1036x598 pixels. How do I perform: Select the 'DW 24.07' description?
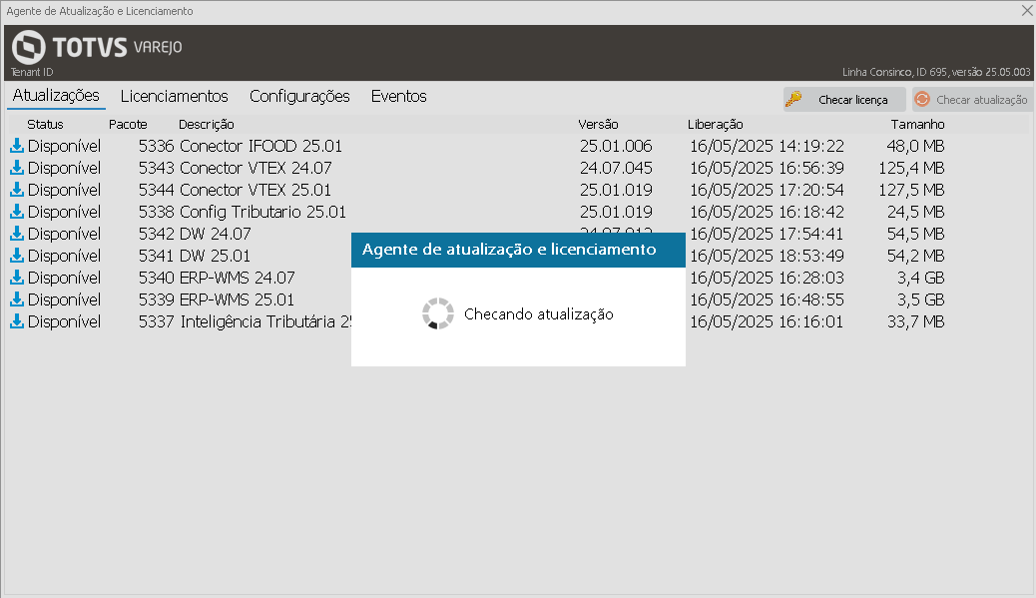click(216, 234)
